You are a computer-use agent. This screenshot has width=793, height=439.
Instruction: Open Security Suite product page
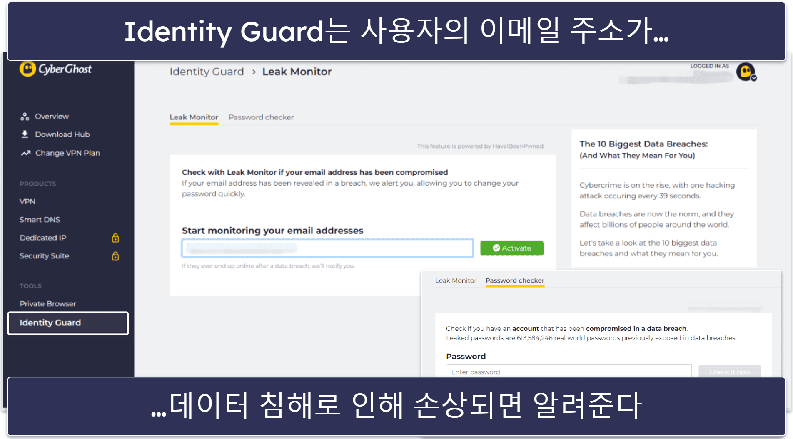coord(44,256)
